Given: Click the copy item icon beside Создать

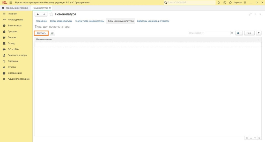Looking at the screenshot, I should click(x=52, y=33).
